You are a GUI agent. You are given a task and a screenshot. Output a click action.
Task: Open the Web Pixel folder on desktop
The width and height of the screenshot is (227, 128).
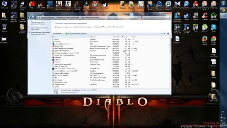point(4,16)
